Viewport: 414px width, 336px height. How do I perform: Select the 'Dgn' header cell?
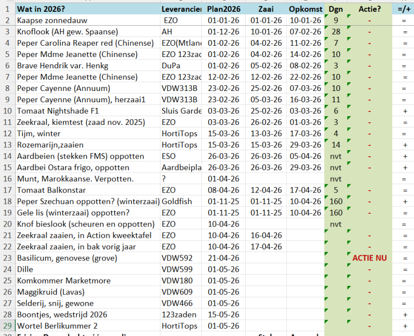[336, 9]
